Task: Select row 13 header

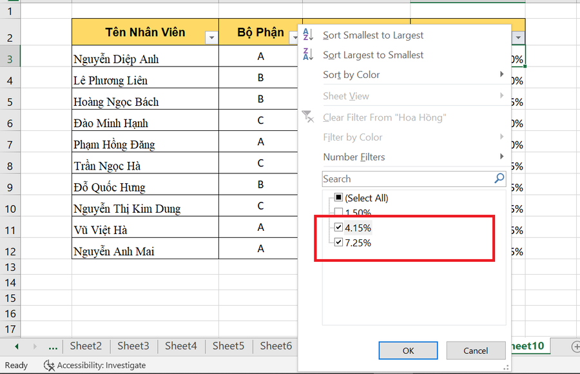Action: 10,267
